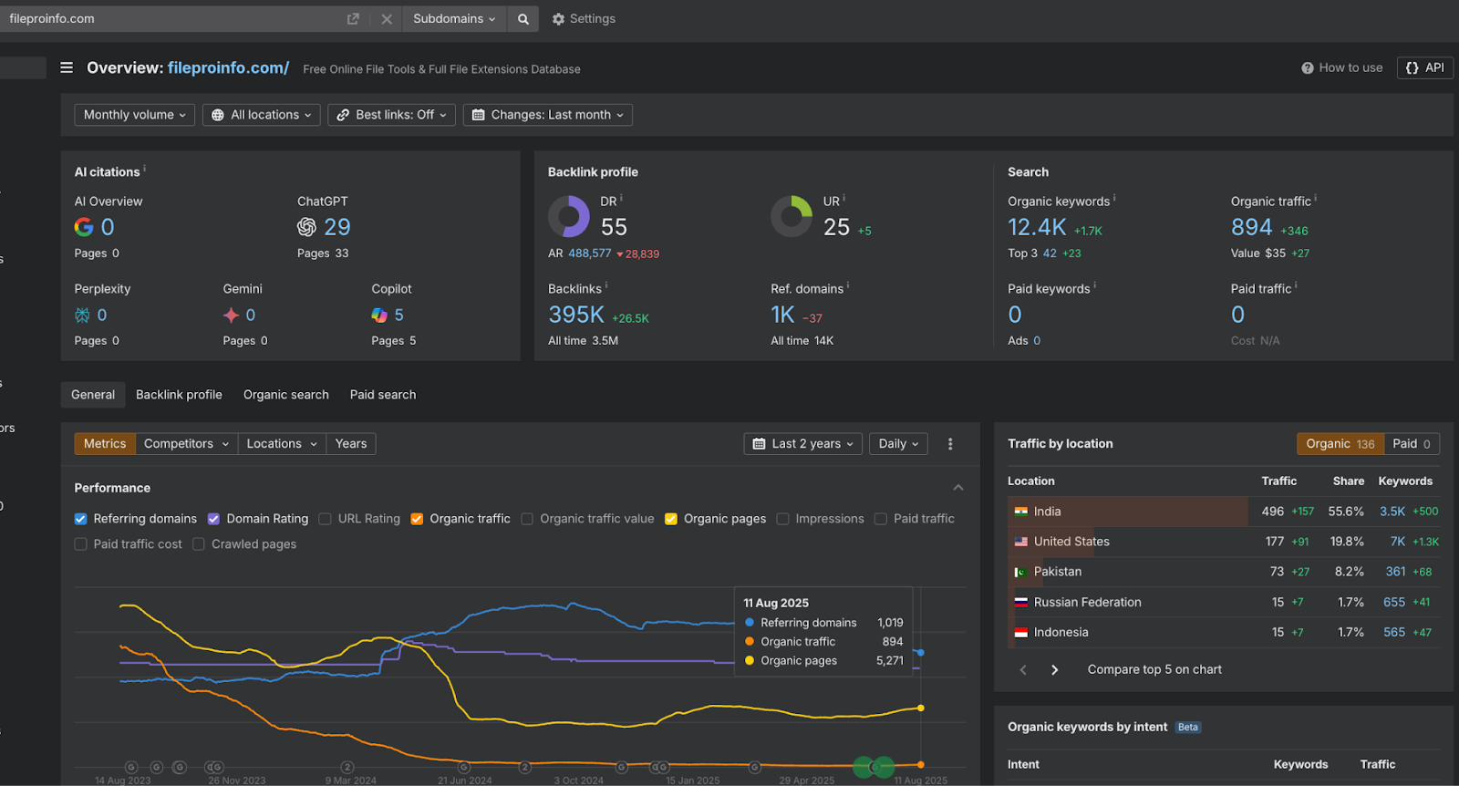The width and height of the screenshot is (1459, 786).
Task: Open the Competitors dropdown
Action: click(x=187, y=444)
